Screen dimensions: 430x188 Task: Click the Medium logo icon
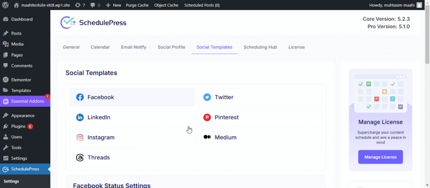click(207, 137)
